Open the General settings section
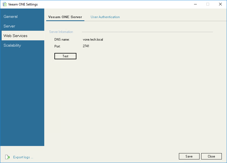 [10, 16]
